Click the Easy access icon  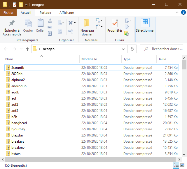pyautogui.click(x=98, y=27)
